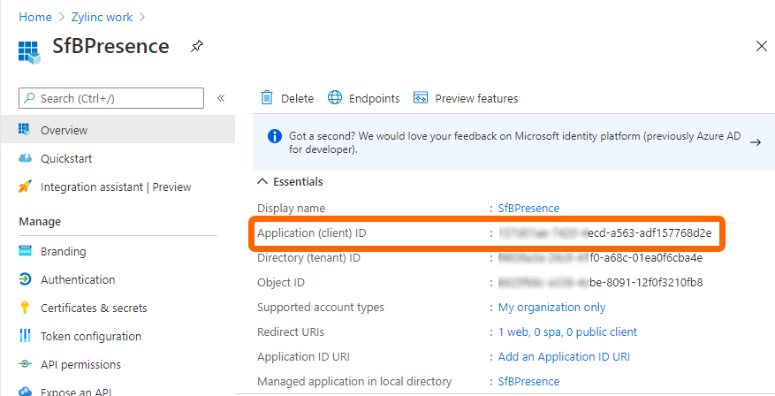Open Preview features
Viewport: 775px width, 396px height.
coord(476,98)
